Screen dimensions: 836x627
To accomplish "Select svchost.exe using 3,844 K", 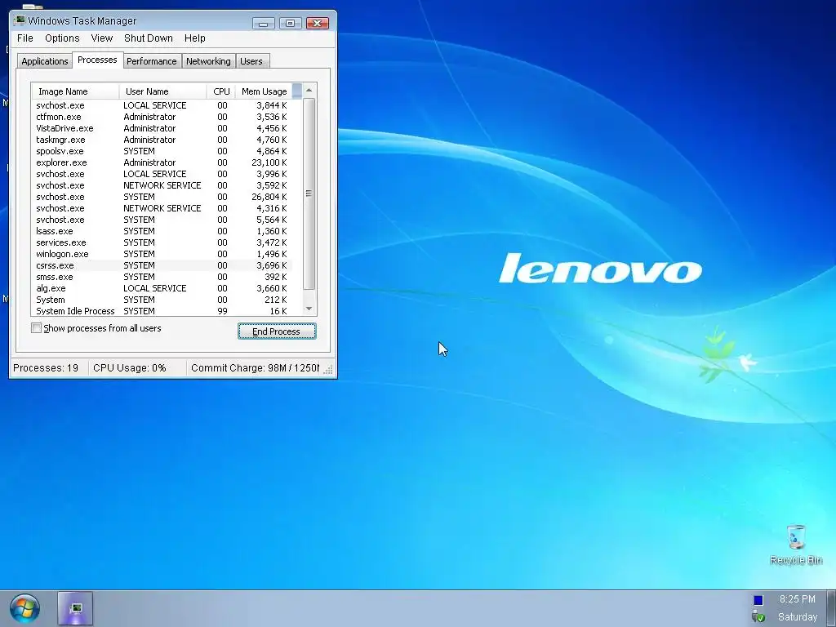I will [162, 105].
